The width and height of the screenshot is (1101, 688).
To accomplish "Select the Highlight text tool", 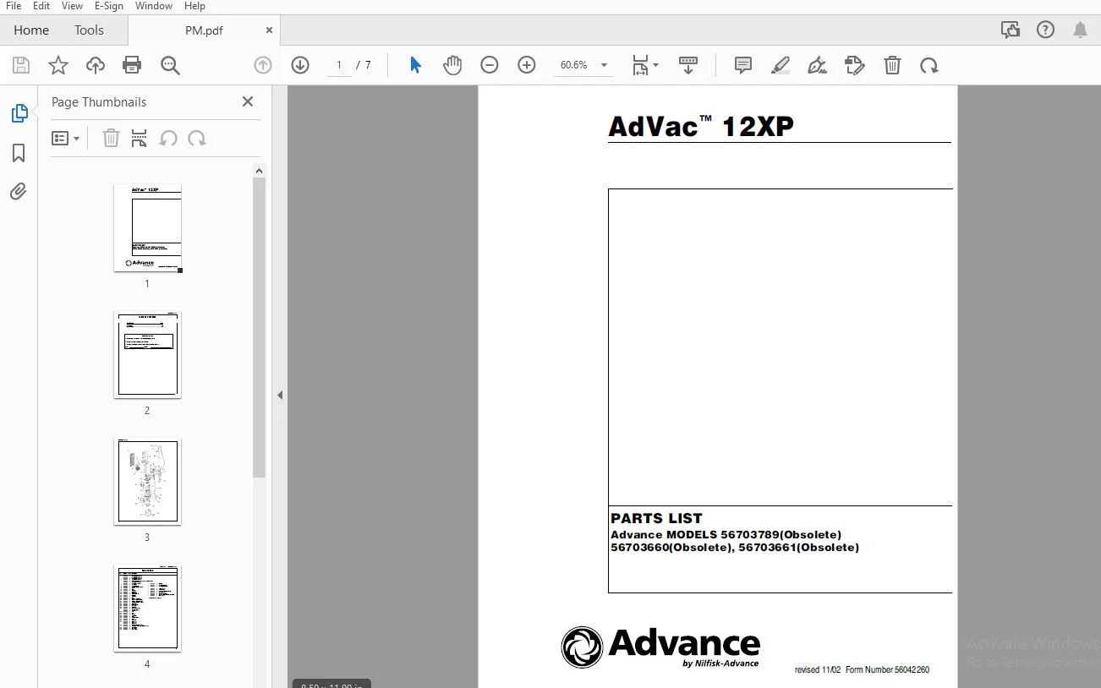I will [x=781, y=65].
